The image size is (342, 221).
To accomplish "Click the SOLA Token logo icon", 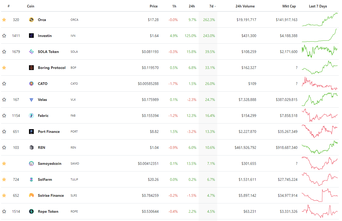I will point(31,52).
